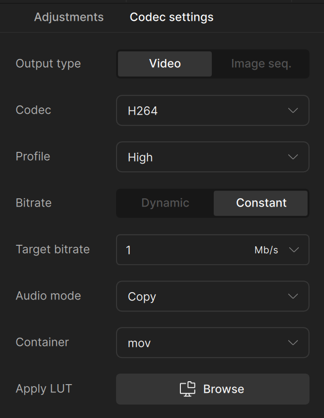Open the Profile dropdown showing High
The height and width of the screenshot is (418, 324).
213,157
